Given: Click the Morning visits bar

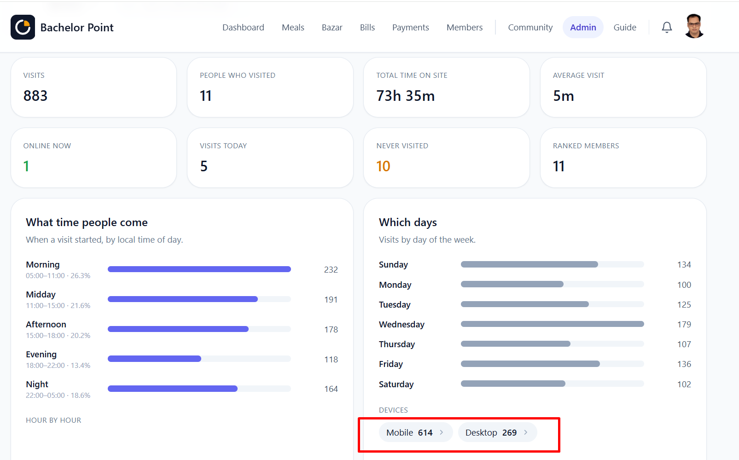Looking at the screenshot, I should coord(199,269).
